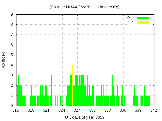Select the 315 x-axis tick label
Image resolution: width=162 pixels, height=121 pixels.
16,110
